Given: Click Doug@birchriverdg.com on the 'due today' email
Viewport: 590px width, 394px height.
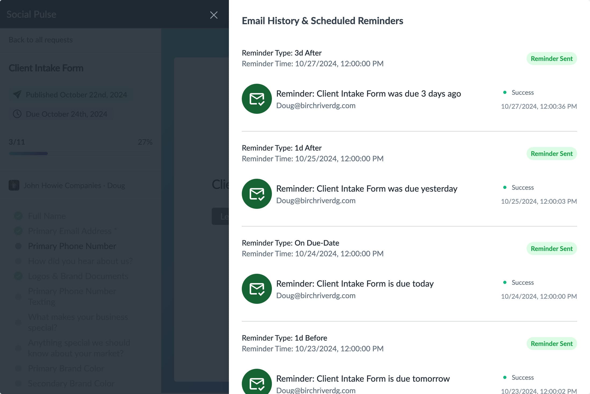Looking at the screenshot, I should pos(316,295).
